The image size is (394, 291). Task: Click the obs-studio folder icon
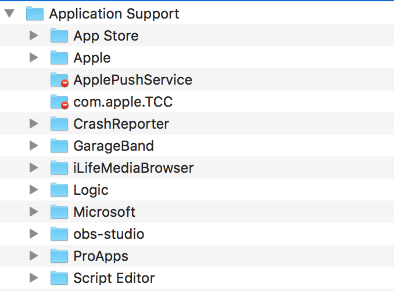tap(59, 234)
